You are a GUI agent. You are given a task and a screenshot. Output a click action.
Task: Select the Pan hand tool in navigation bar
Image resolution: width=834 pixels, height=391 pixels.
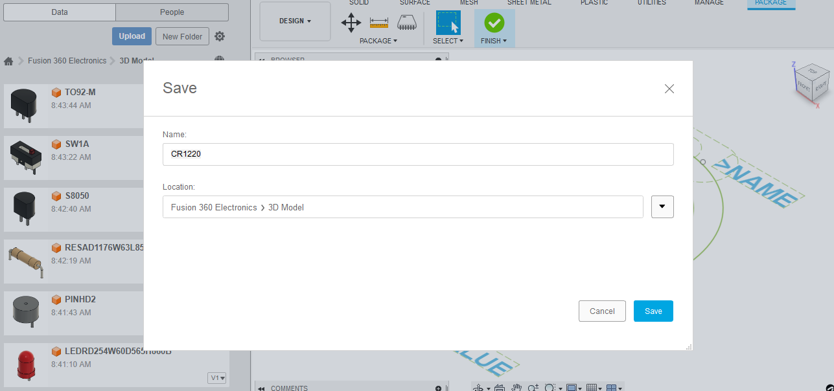tap(516, 388)
